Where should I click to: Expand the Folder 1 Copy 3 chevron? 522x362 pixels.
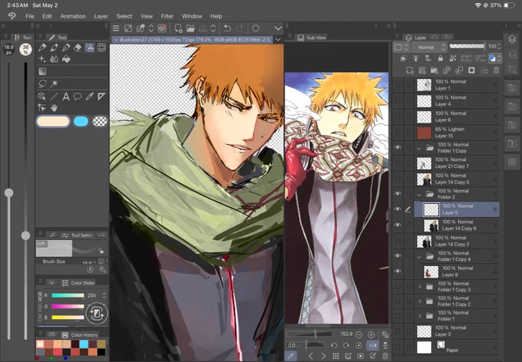click(x=420, y=287)
